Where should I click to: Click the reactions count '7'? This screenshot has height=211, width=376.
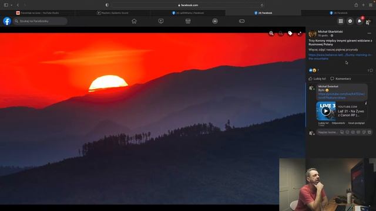coord(318,70)
